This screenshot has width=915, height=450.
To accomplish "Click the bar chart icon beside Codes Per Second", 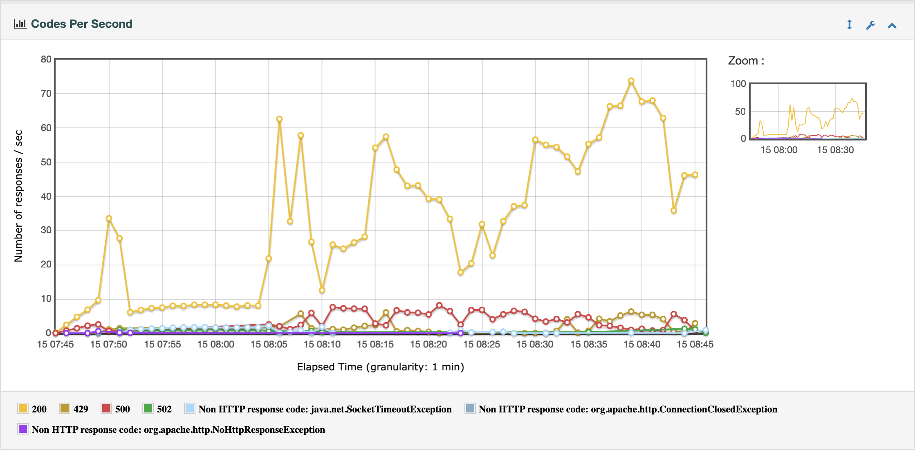I will point(20,24).
